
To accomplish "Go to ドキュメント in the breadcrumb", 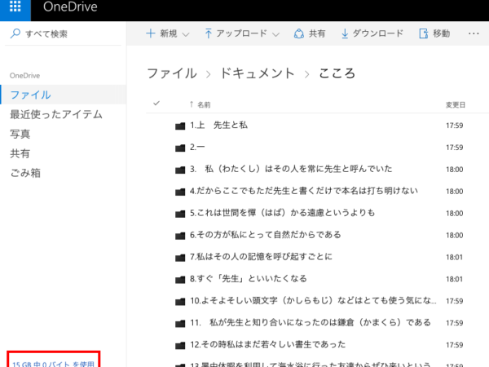I will [258, 73].
